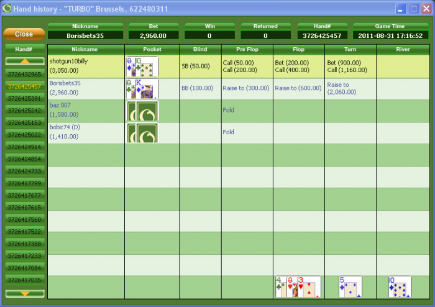Click the Hand# header above the list
Viewport: 435px width, 307px height.
coord(25,49)
